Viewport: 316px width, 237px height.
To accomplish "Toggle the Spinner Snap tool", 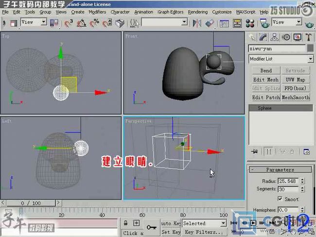I will point(107,23).
